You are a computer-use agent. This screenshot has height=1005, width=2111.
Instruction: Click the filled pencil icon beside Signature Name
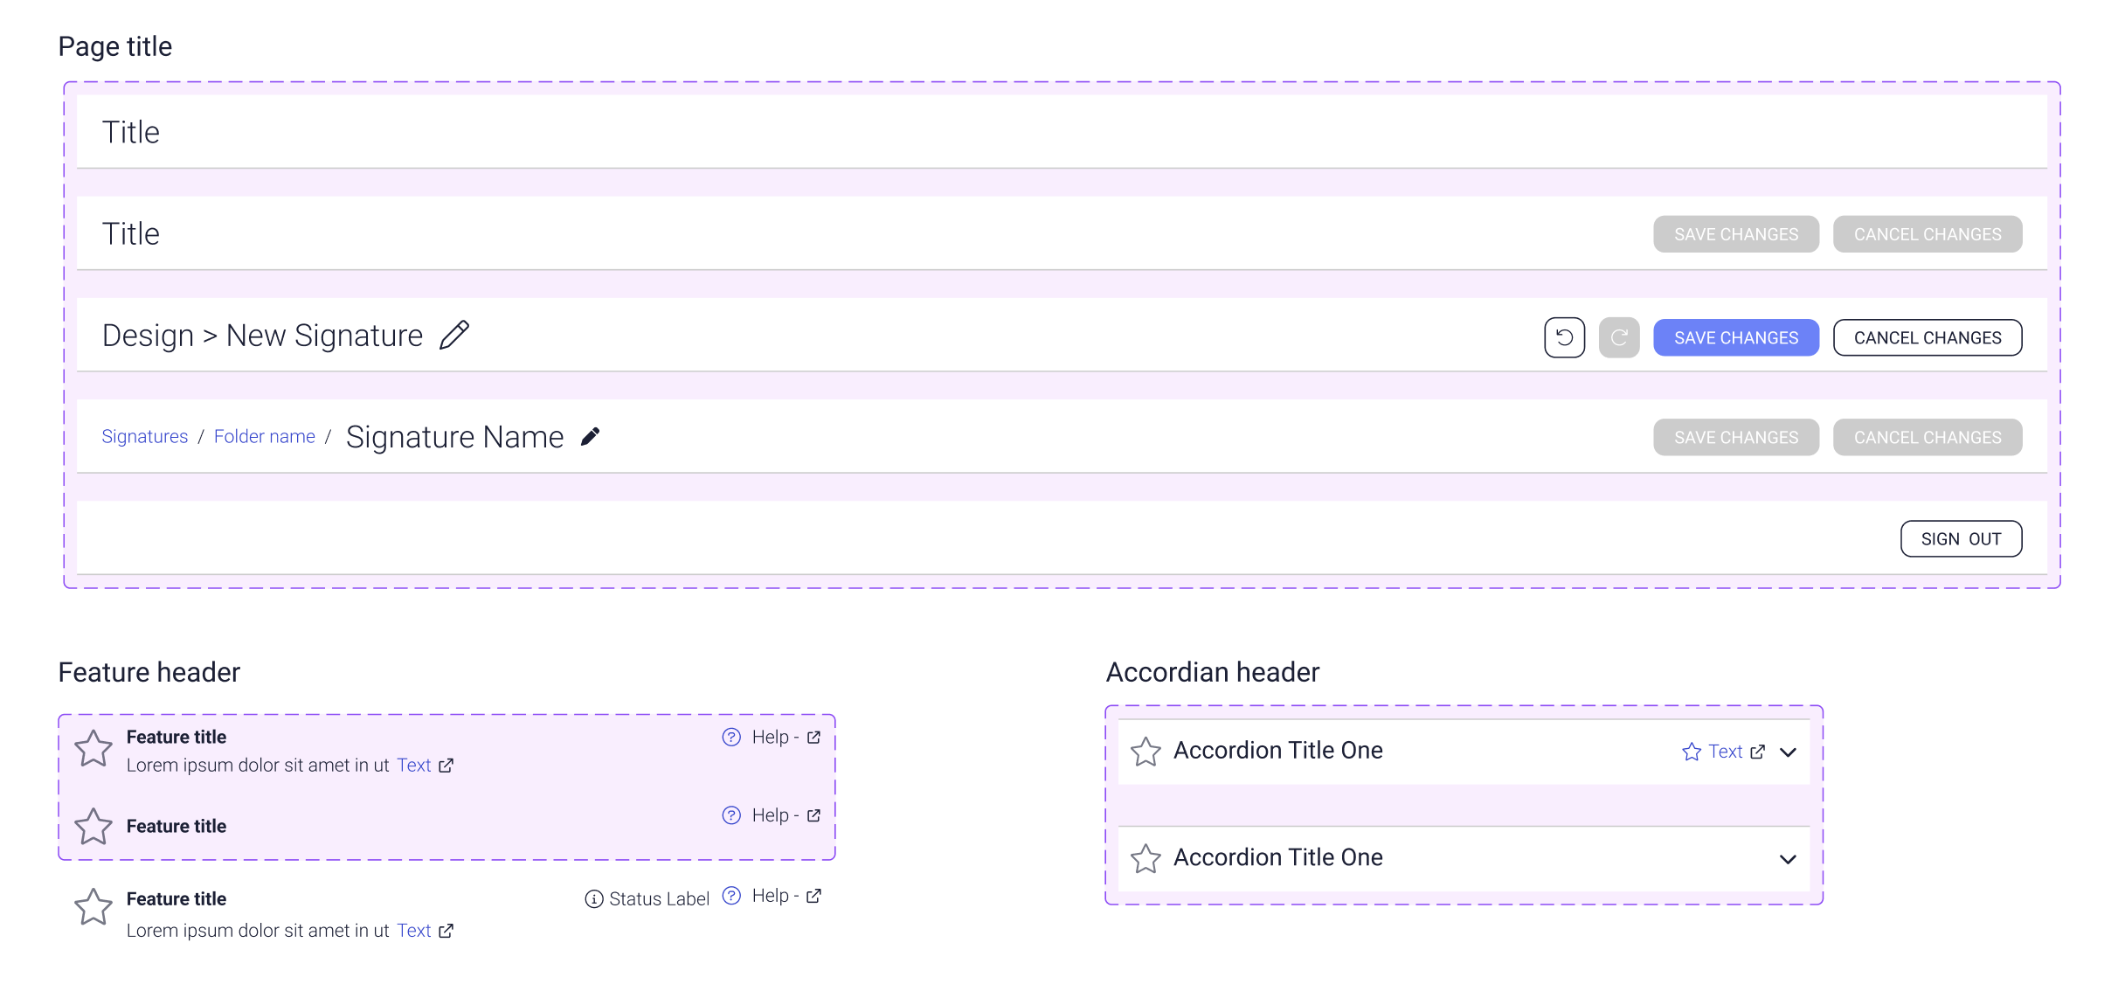591,437
